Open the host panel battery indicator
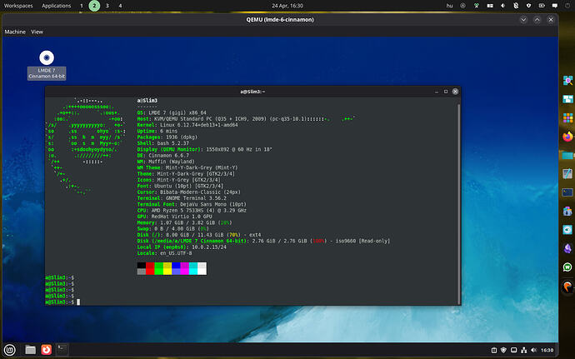 [542, 6]
